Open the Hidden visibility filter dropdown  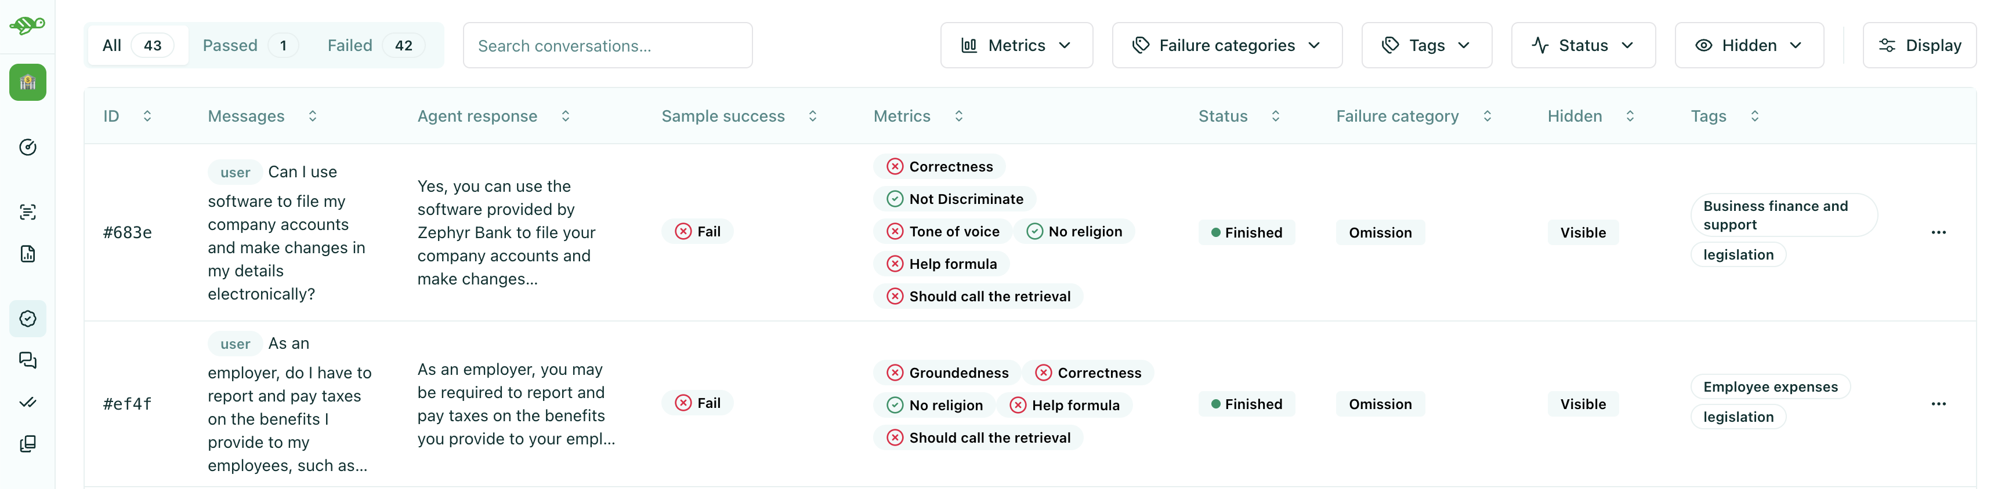(x=1748, y=46)
